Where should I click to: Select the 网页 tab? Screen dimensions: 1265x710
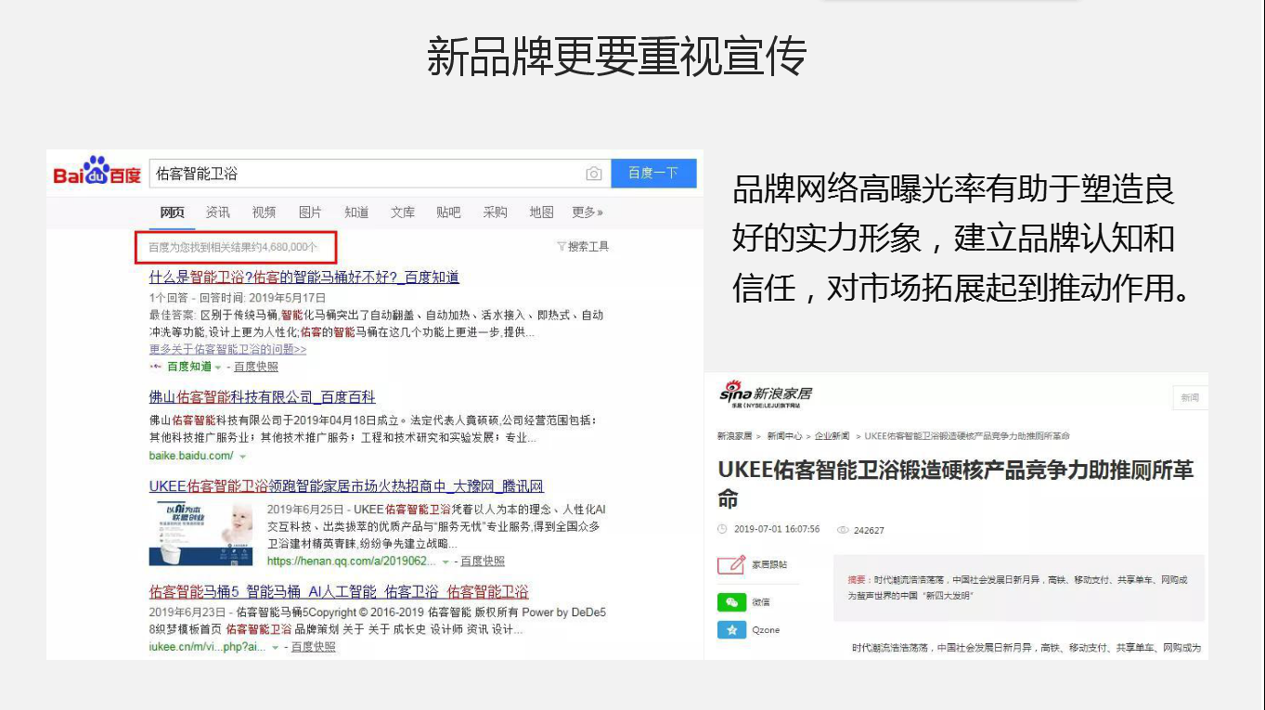coord(173,213)
